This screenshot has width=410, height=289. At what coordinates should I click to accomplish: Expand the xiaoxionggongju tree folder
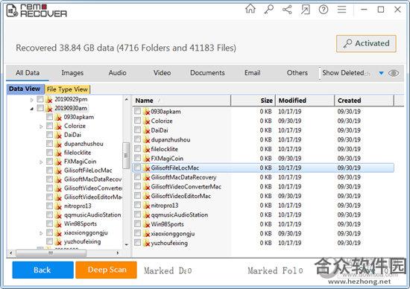pos(41,233)
